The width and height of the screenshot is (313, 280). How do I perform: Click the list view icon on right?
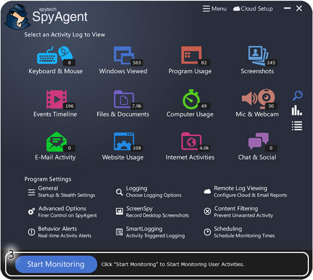[297, 126]
